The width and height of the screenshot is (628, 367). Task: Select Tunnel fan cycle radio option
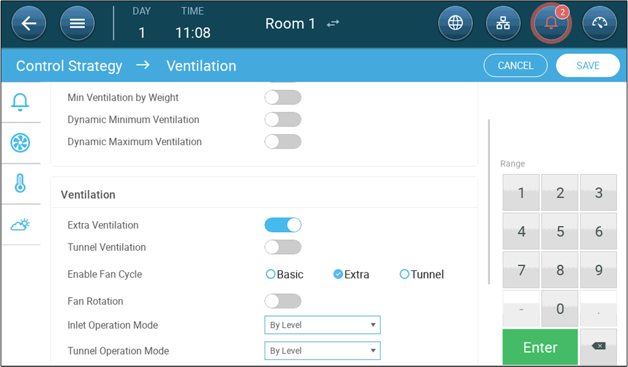404,274
